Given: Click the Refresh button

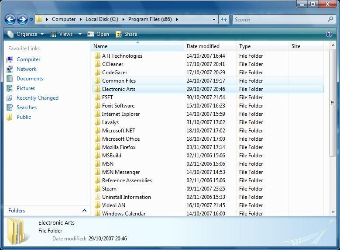Looking at the screenshot, I should pyautogui.click(x=224, y=20).
